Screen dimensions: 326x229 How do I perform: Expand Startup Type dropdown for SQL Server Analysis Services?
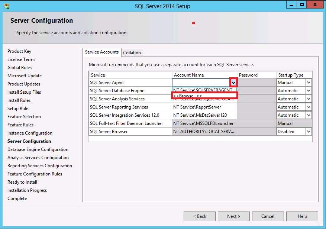309,99
